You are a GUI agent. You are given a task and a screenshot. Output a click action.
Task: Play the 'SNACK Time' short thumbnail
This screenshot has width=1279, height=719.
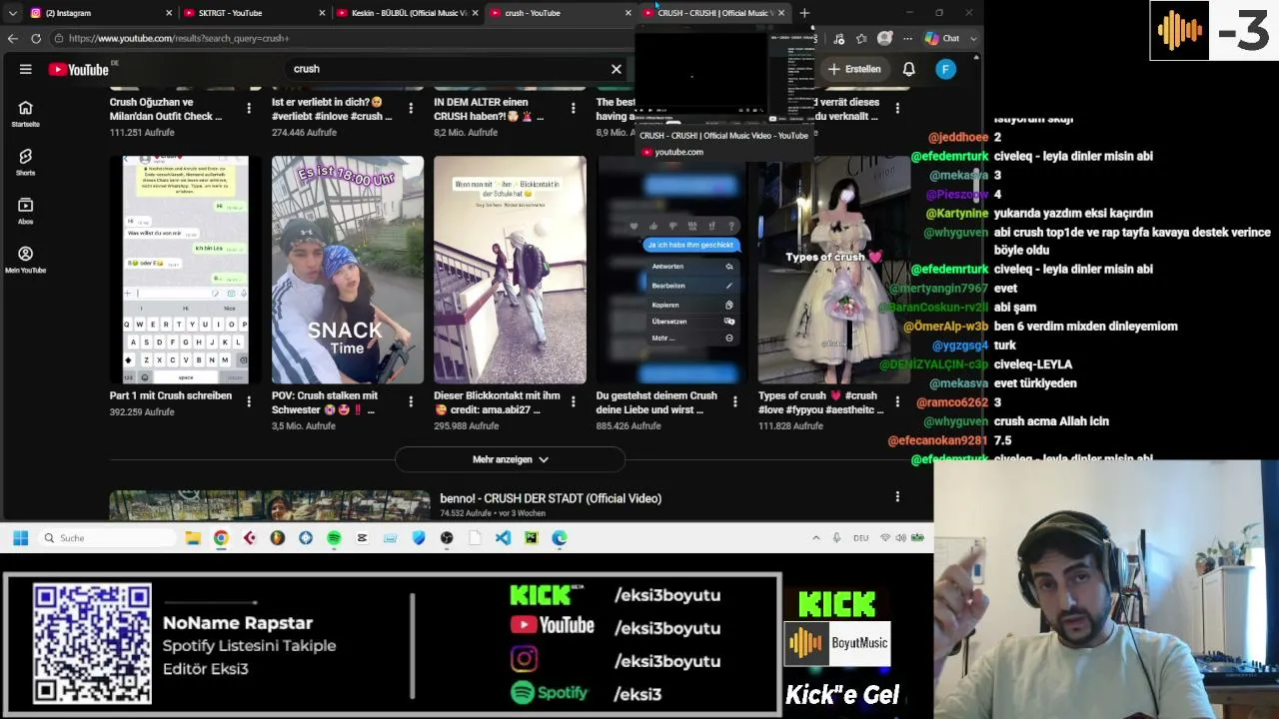click(x=348, y=270)
